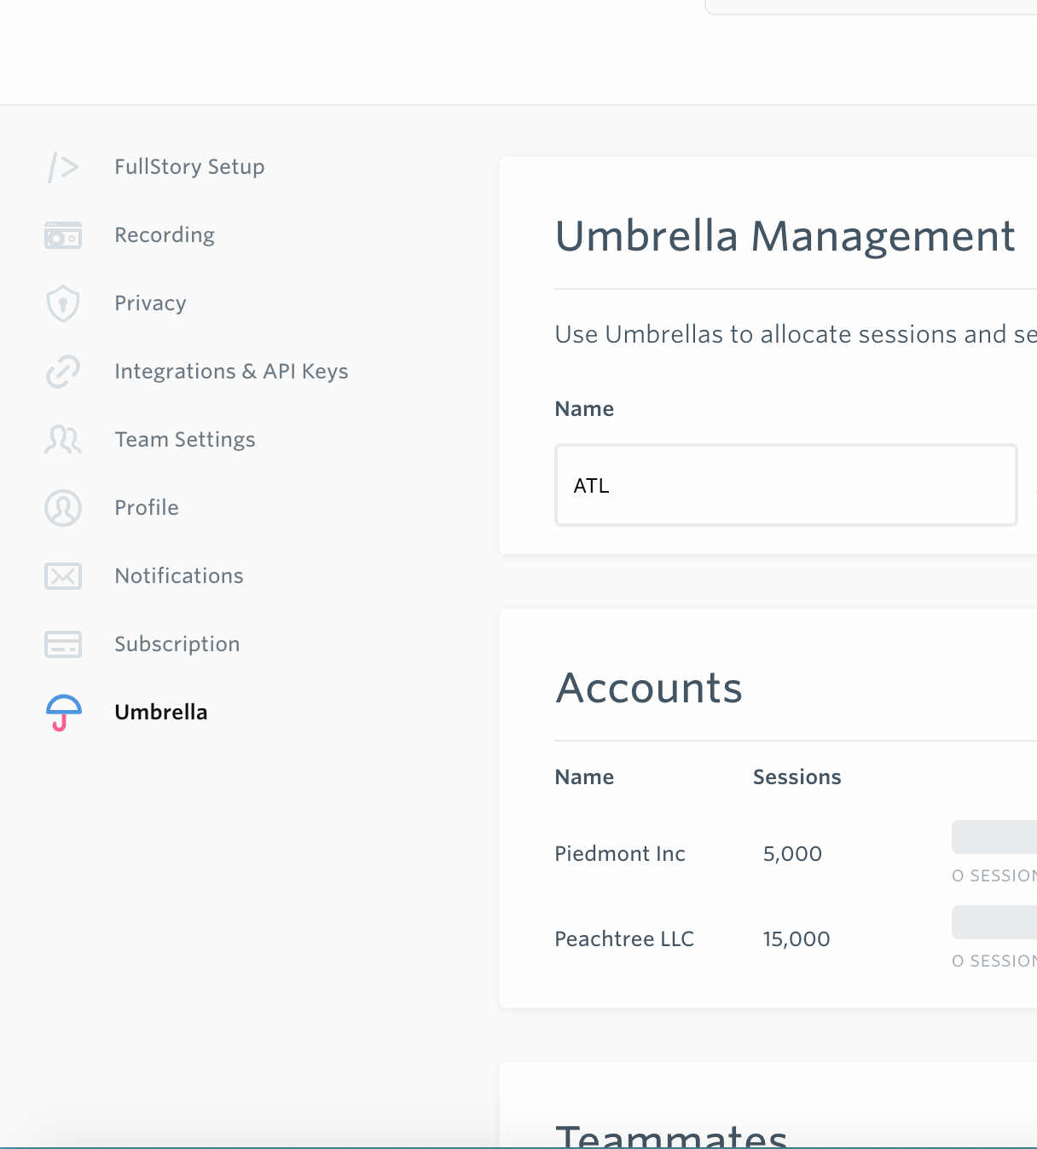Image resolution: width=1037 pixels, height=1149 pixels.
Task: Click the Umbrella icon in sidebar
Action: pos(64,713)
